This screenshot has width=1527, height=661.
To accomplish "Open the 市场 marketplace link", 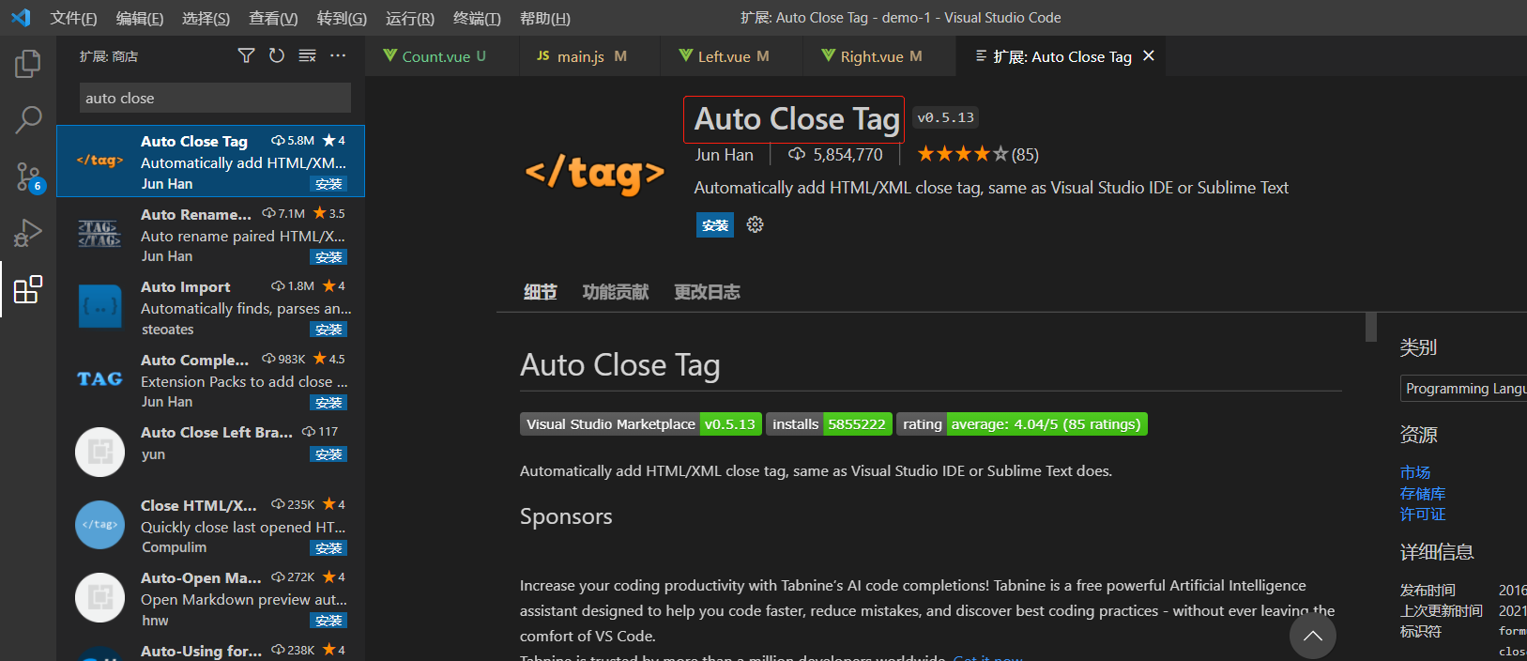I will [1415, 472].
